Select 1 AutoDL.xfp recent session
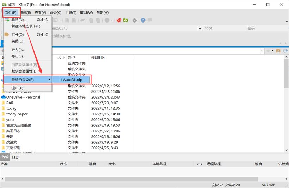Screen dimensions: 289x188 tap(71, 80)
